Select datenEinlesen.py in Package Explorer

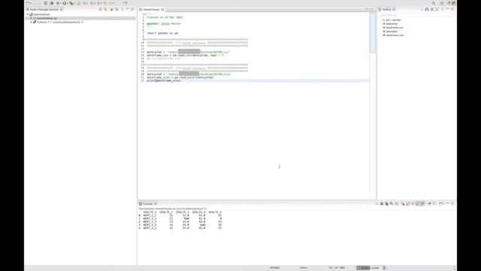point(47,18)
